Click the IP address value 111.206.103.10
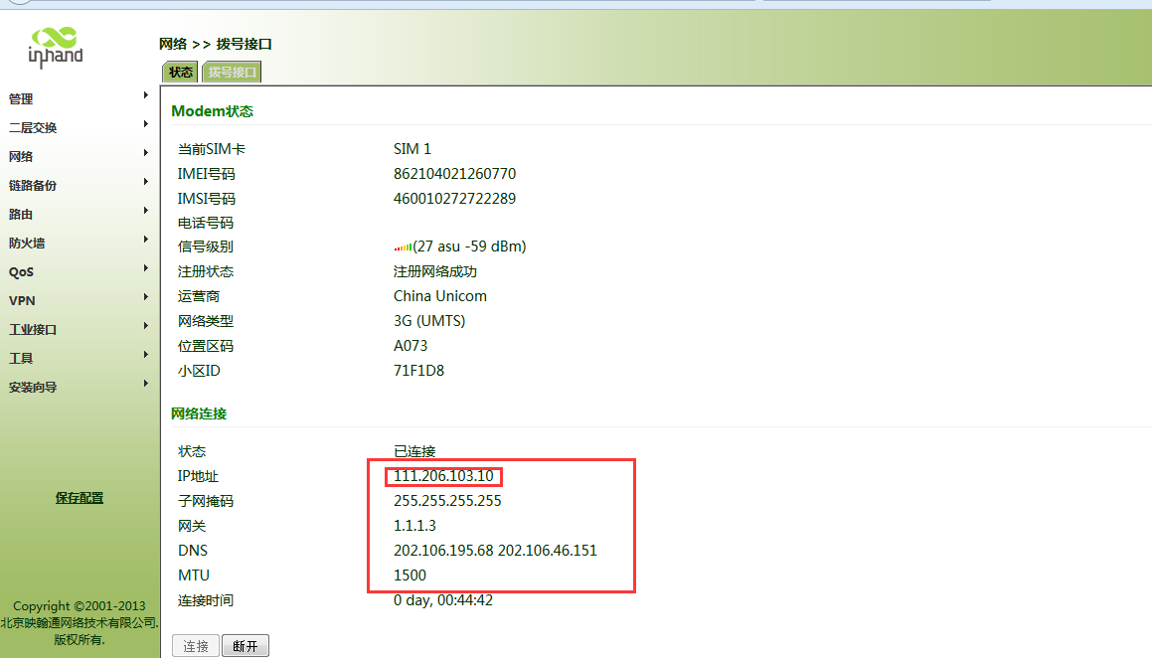The width and height of the screenshot is (1152, 658). 443,476
